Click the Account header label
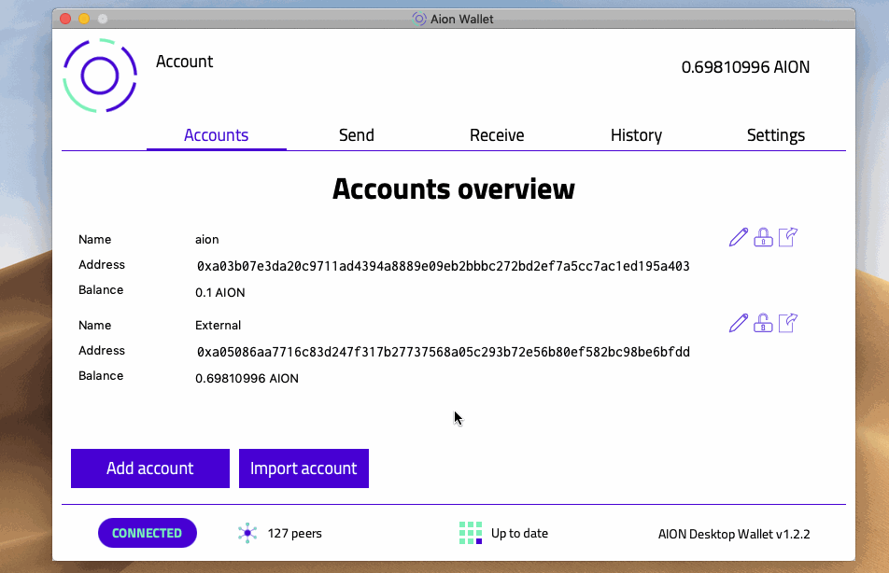Image resolution: width=889 pixels, height=573 pixels. (184, 62)
